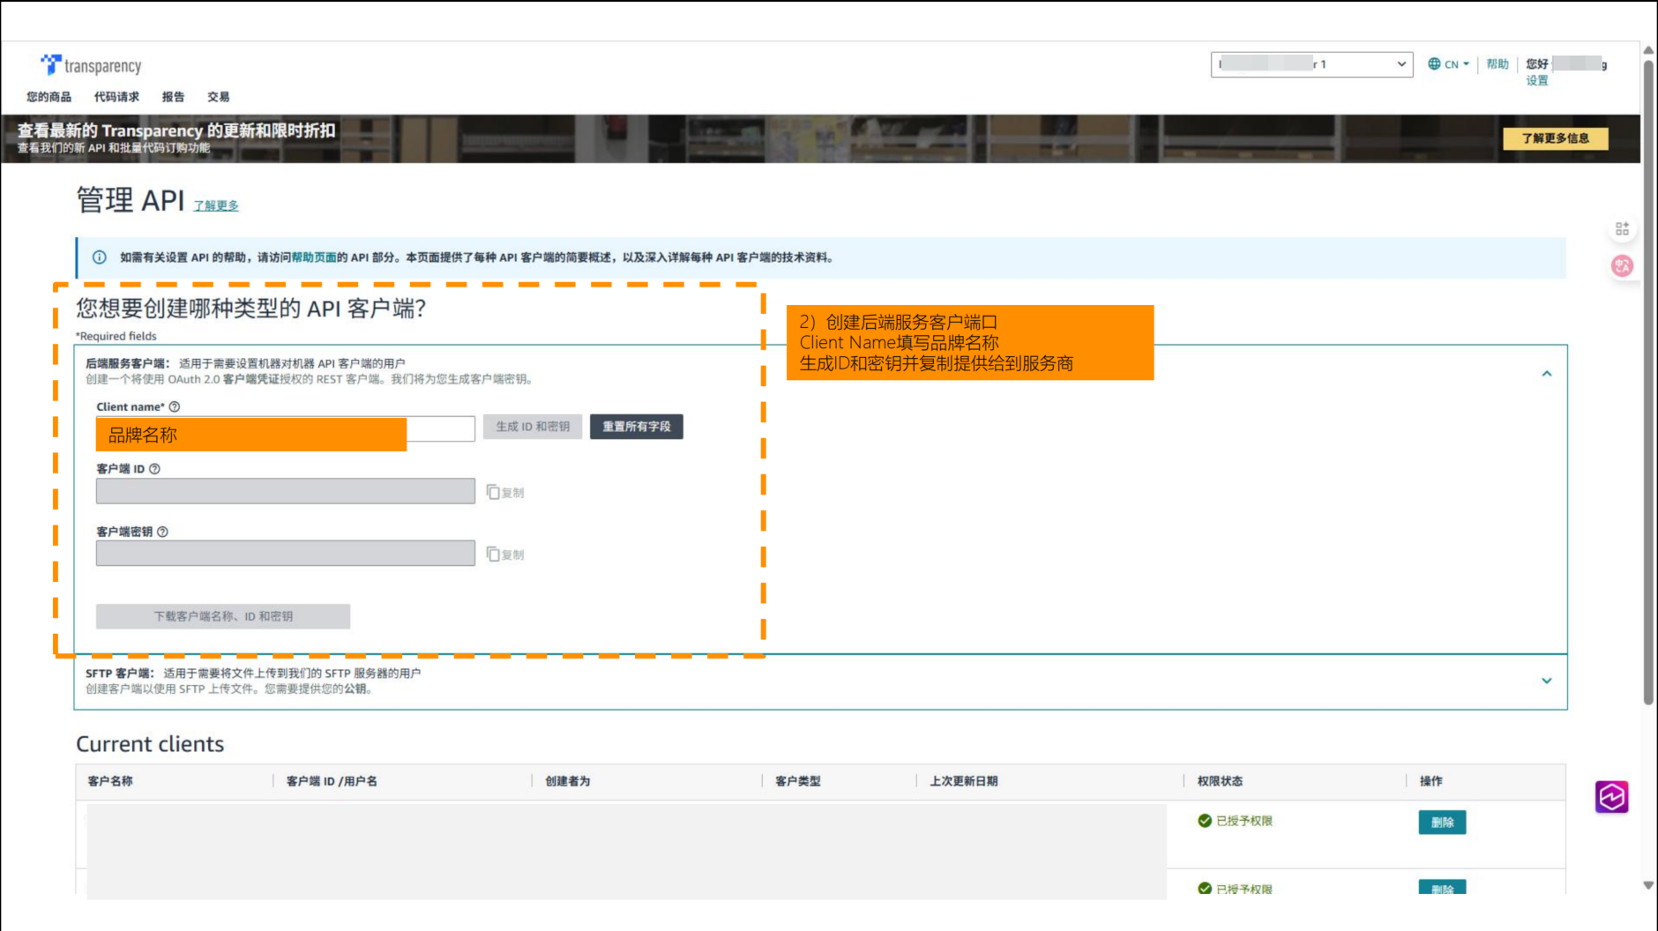Click the 客户端 ID field
Viewport: 1658px width, 931px height.
coord(286,491)
